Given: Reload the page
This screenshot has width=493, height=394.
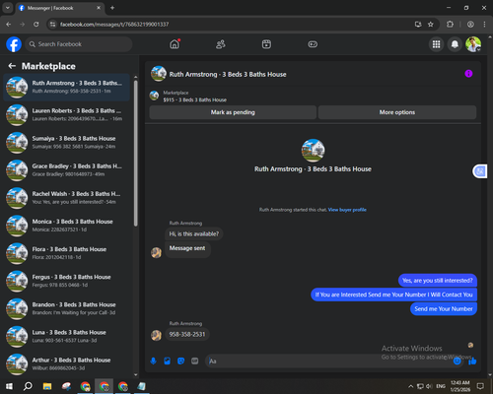Looking at the screenshot, I should pos(36,25).
